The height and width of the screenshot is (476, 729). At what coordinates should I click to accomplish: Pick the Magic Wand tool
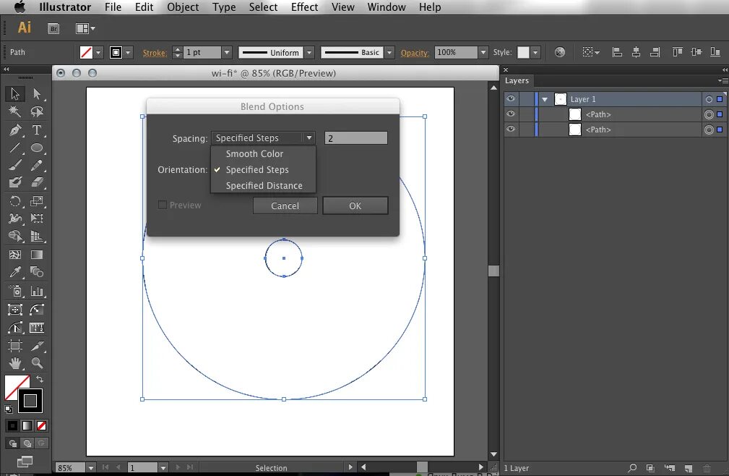click(x=15, y=111)
